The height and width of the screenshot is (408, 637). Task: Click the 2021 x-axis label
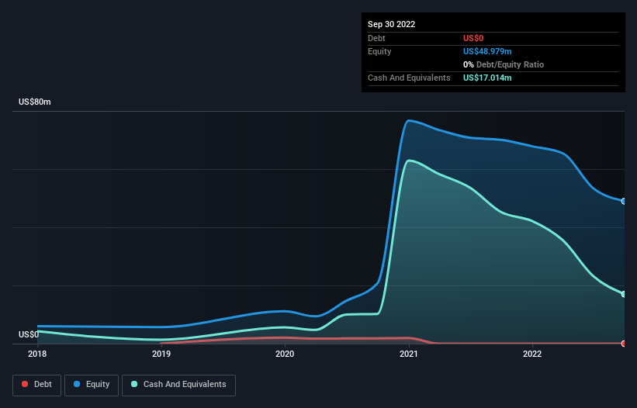click(x=409, y=354)
